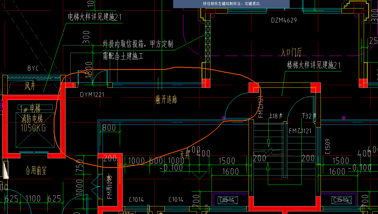
Task: Select the 合用前室 room label
Action: tap(36, 171)
